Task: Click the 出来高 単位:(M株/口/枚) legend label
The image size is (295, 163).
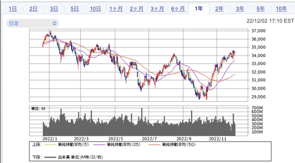Action: 80,157
